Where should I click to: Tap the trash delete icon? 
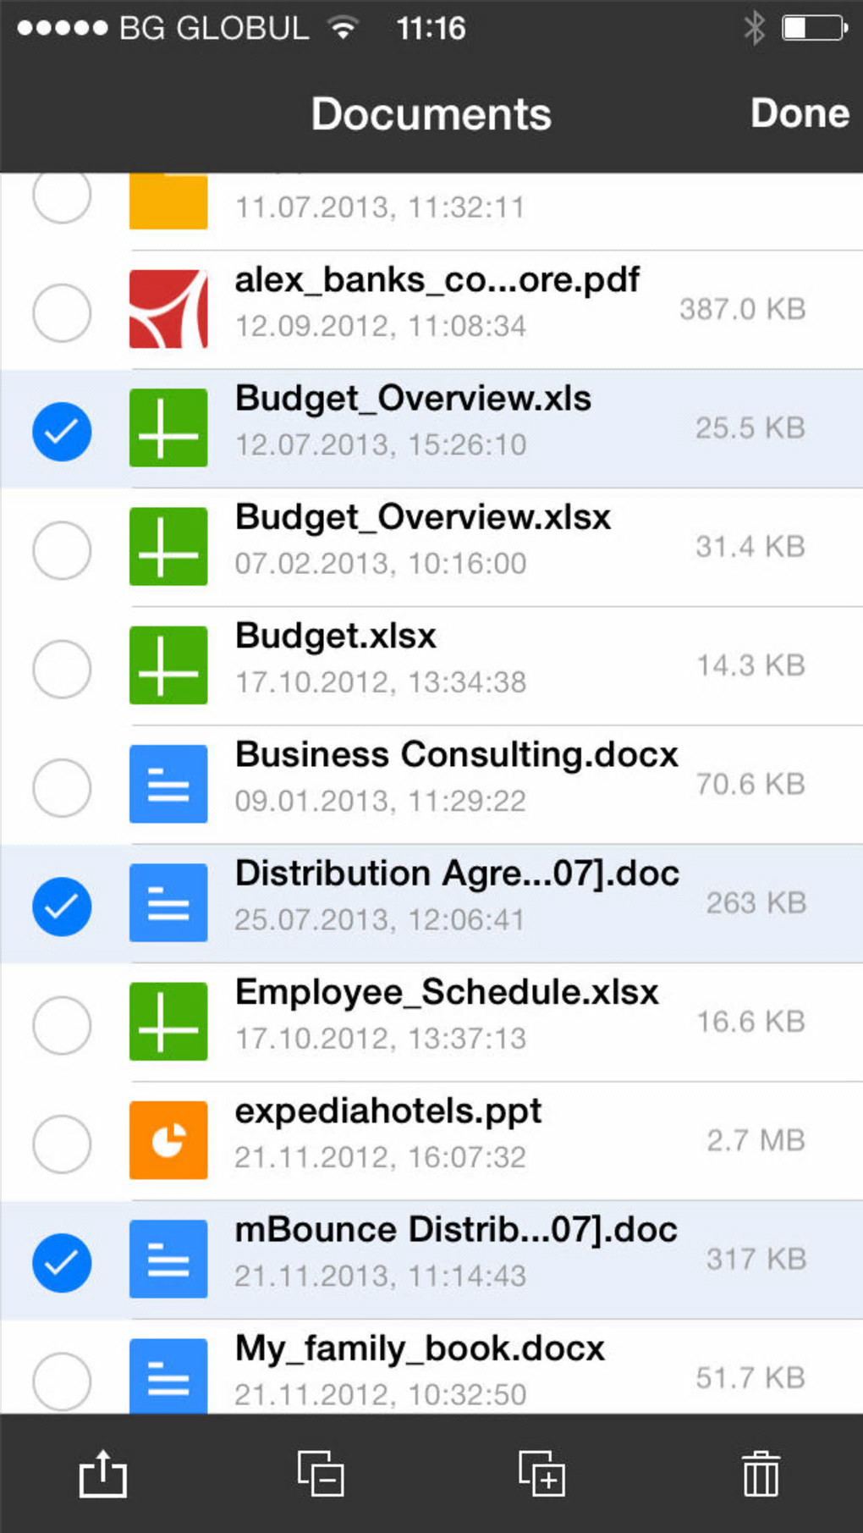click(x=760, y=1474)
